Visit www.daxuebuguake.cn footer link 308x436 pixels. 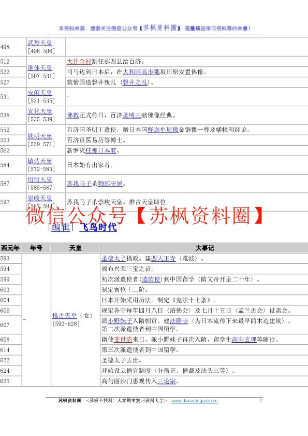point(195,401)
